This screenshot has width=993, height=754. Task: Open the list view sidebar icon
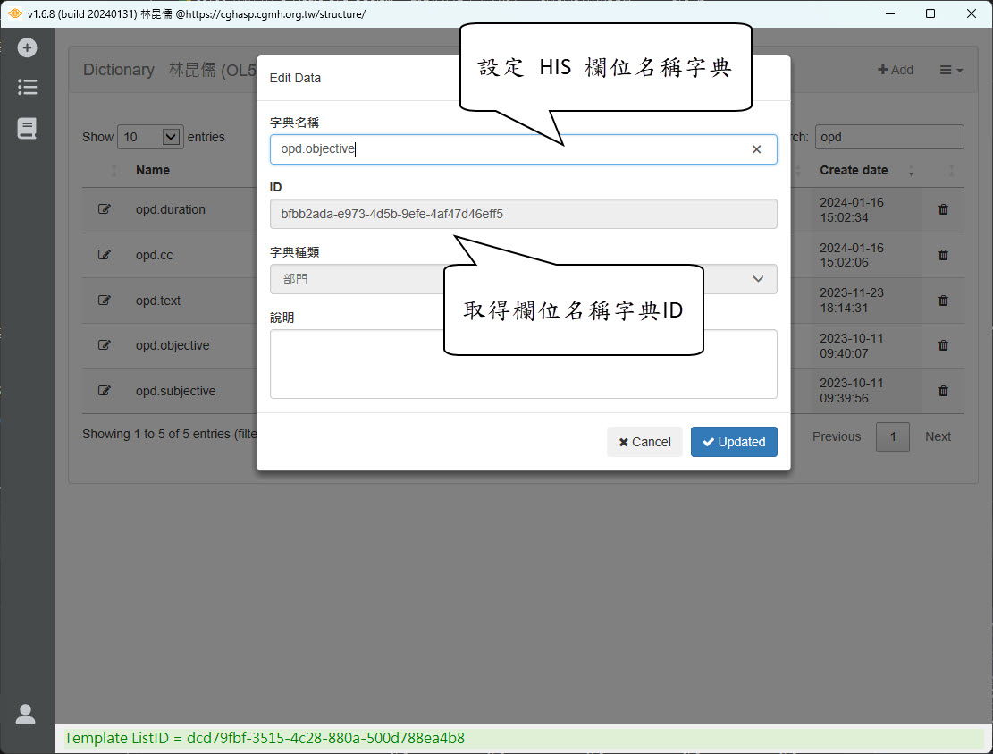(27, 88)
